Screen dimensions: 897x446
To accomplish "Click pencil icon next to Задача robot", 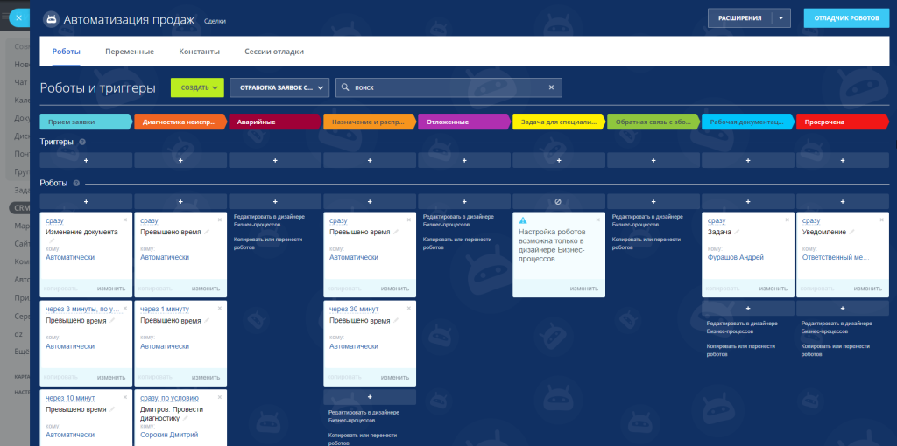I will [738, 232].
